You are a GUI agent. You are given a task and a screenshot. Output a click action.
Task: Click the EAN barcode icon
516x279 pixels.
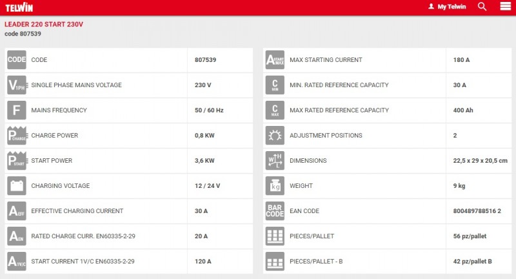[275, 211]
